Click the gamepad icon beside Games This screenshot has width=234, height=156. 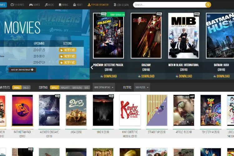31,5
